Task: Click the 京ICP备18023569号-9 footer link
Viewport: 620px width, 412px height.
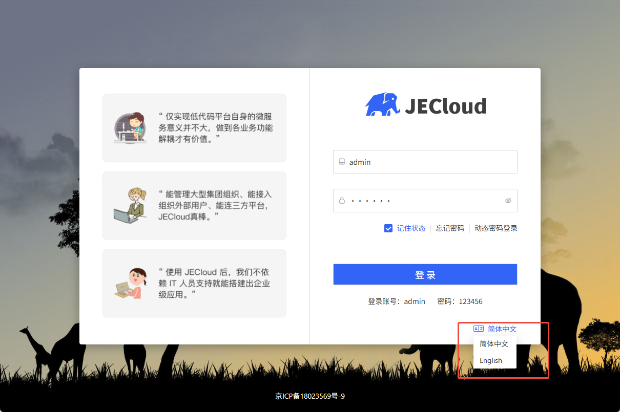Action: pos(310,396)
